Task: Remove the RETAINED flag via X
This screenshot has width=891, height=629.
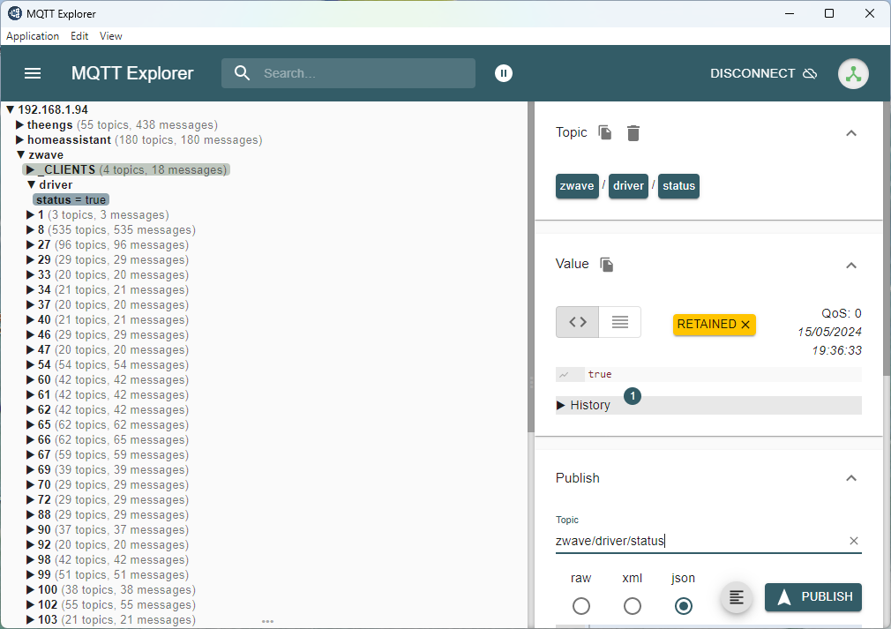Action: (x=745, y=325)
